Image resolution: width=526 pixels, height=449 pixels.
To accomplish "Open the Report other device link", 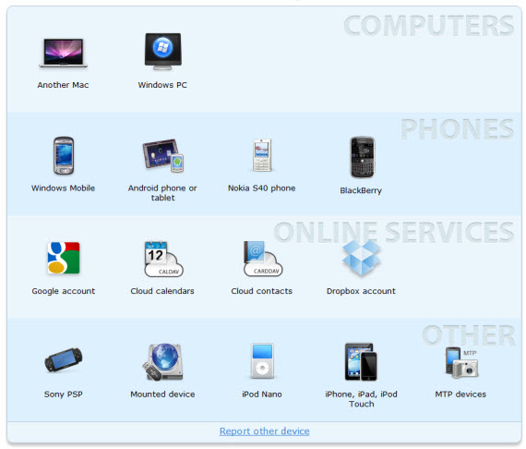I will 264,431.
